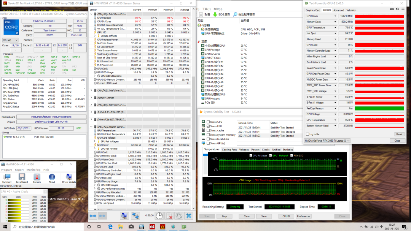411x231 pixels.
Task: Click Reset button in GPU-Z
Action: pyautogui.click(x=399, y=134)
